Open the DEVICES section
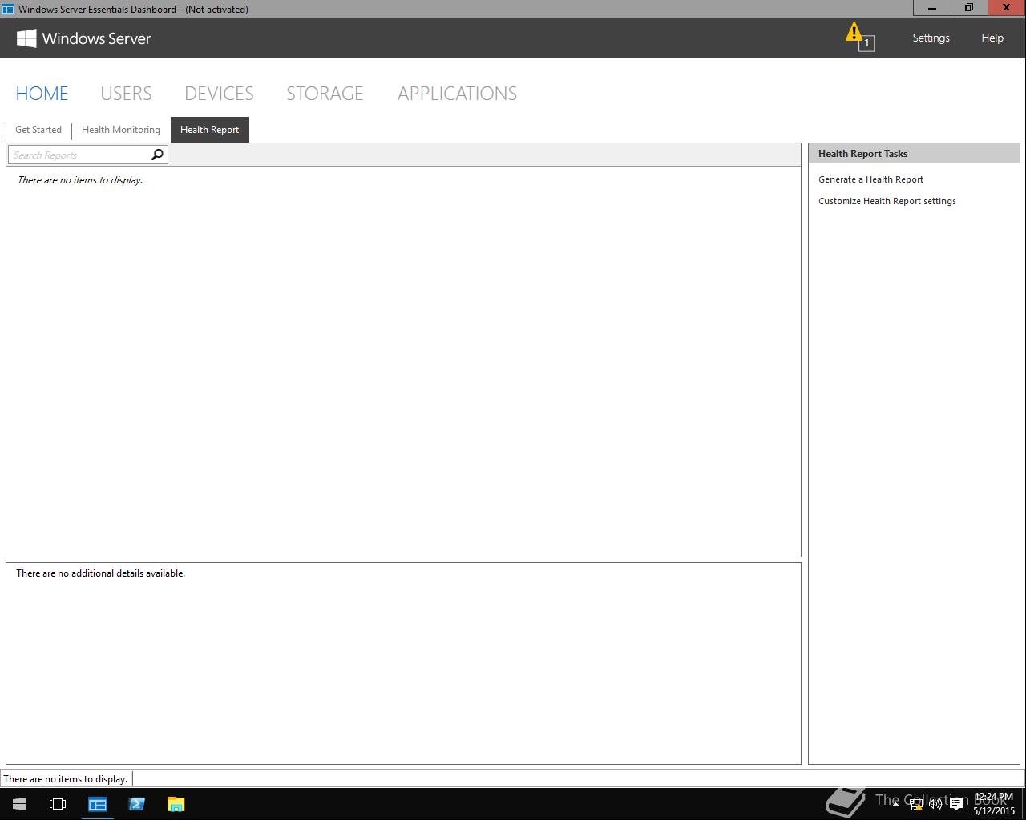The width and height of the screenshot is (1026, 820). (219, 94)
